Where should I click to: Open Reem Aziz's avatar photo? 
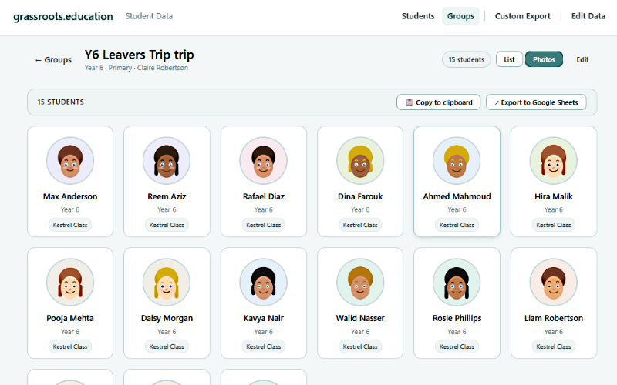point(167,161)
